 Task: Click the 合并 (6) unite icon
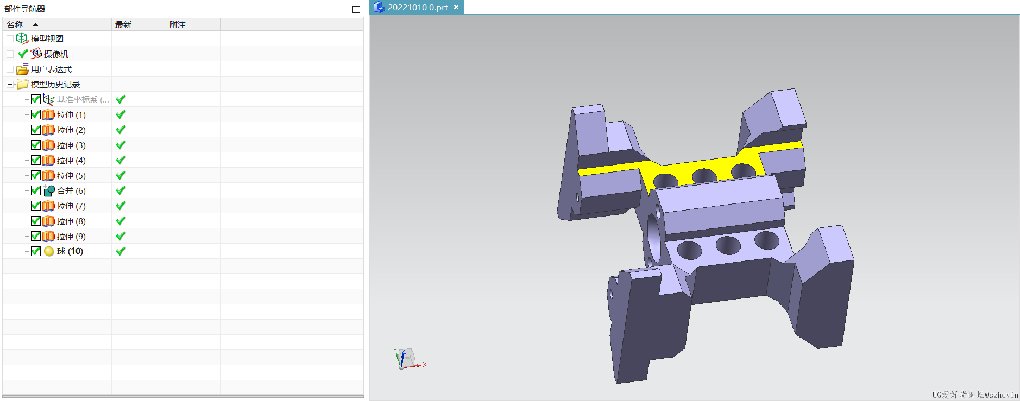point(49,190)
